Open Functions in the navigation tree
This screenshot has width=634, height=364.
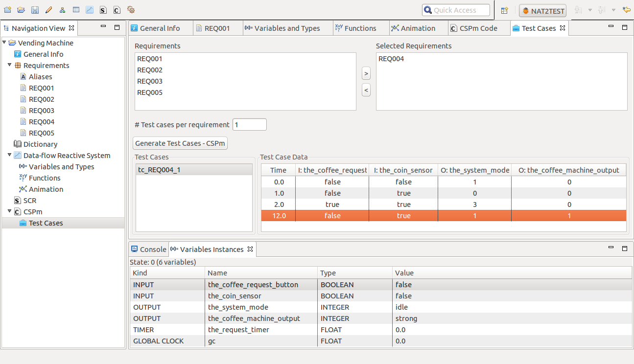click(x=45, y=178)
